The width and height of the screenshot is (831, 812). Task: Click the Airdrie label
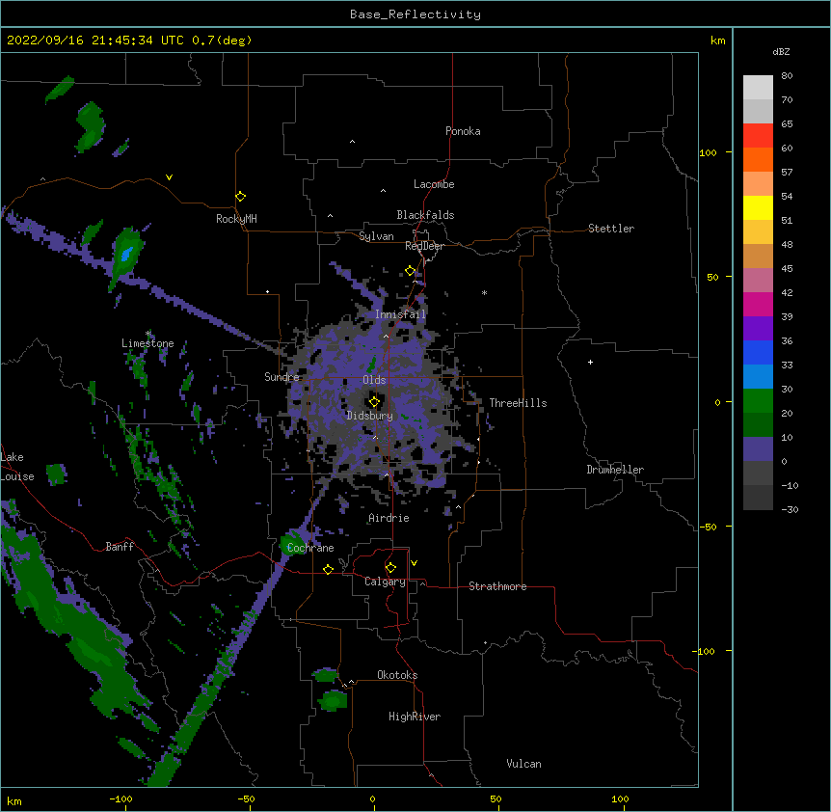(389, 518)
